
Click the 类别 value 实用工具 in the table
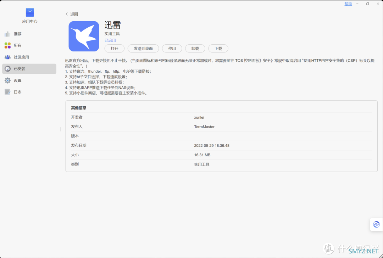tap(202, 164)
